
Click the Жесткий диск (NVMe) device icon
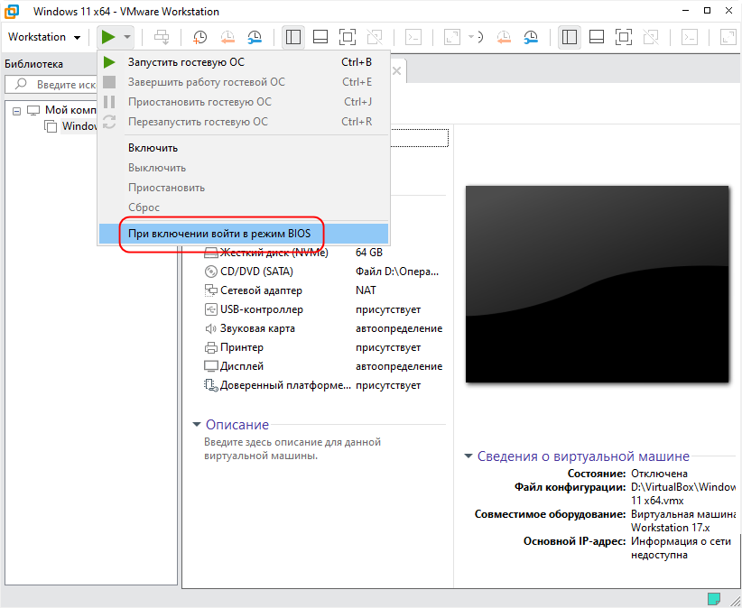coord(210,253)
